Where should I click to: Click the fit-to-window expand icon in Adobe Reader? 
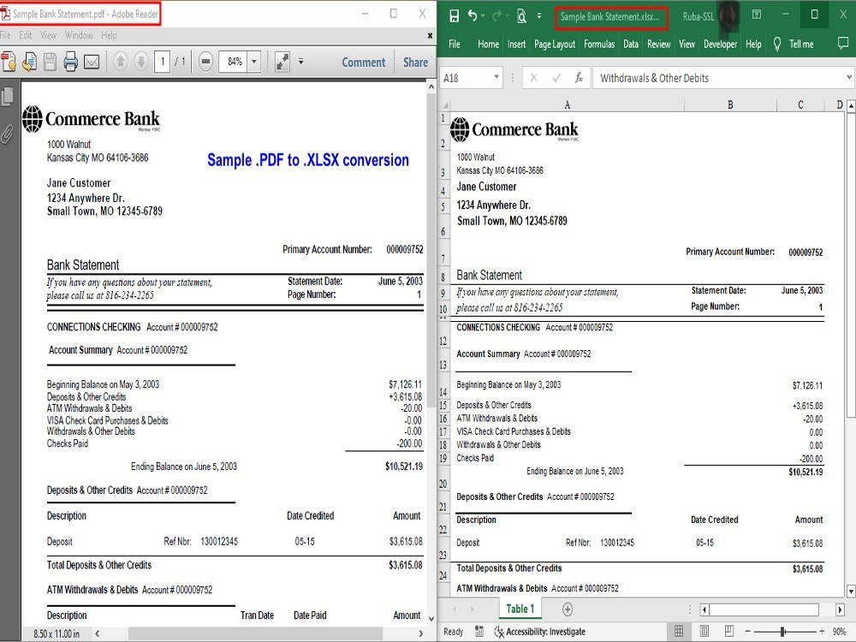click(x=282, y=62)
